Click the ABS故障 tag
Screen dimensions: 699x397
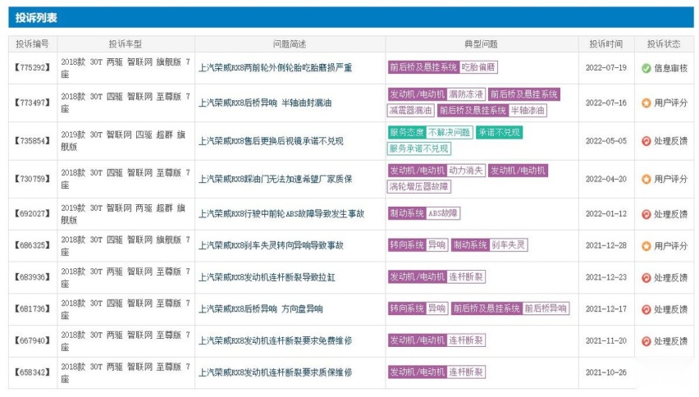443,213
